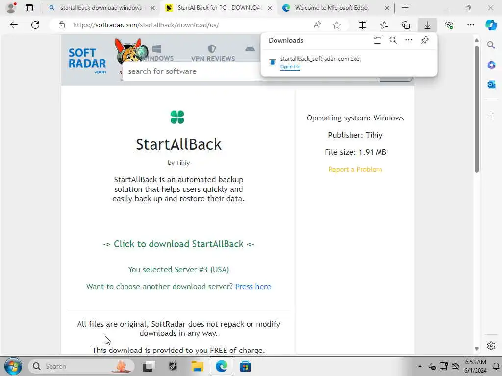Show hidden system tray icons
502x376 pixels.
click(420, 366)
